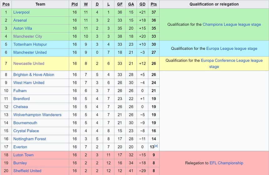Open the Sheffield United link
269x175 pixels.
tap(27, 171)
